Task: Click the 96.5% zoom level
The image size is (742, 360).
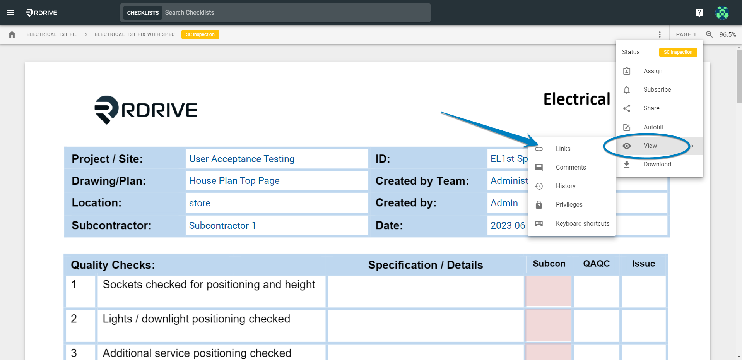Action: pyautogui.click(x=728, y=34)
